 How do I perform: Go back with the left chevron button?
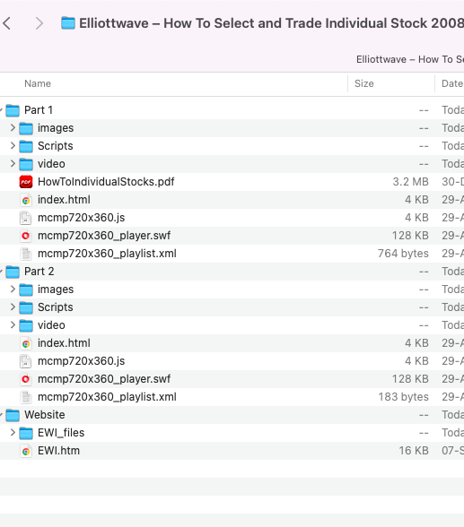(x=6, y=23)
